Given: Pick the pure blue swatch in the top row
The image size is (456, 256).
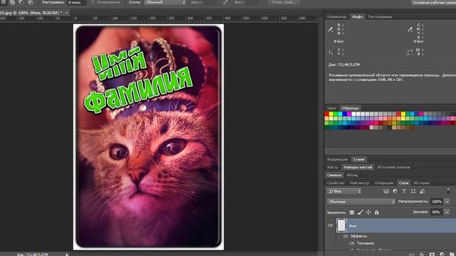Looking at the screenshot, I should point(345,114).
